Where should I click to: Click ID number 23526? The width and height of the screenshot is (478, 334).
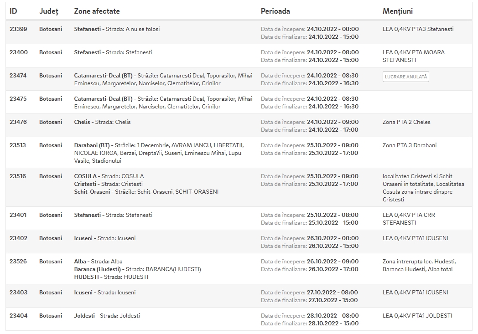(x=18, y=262)
